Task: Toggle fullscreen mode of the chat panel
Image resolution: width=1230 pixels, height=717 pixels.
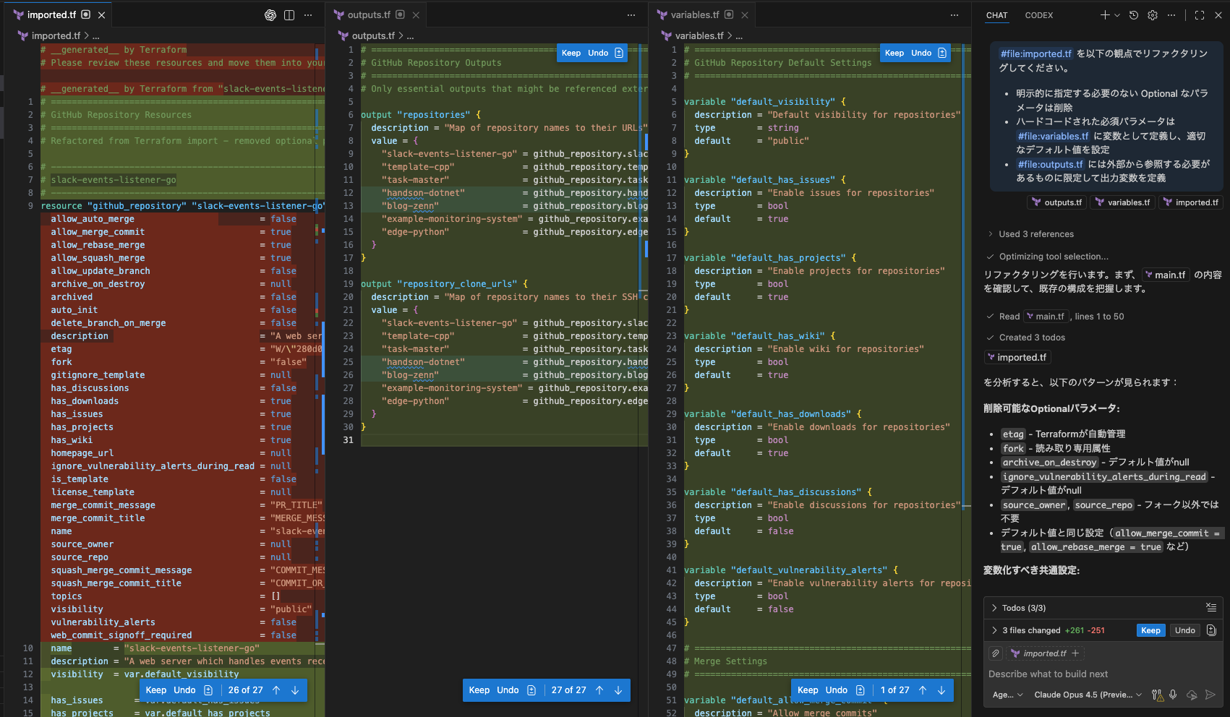Action: pyautogui.click(x=1200, y=14)
